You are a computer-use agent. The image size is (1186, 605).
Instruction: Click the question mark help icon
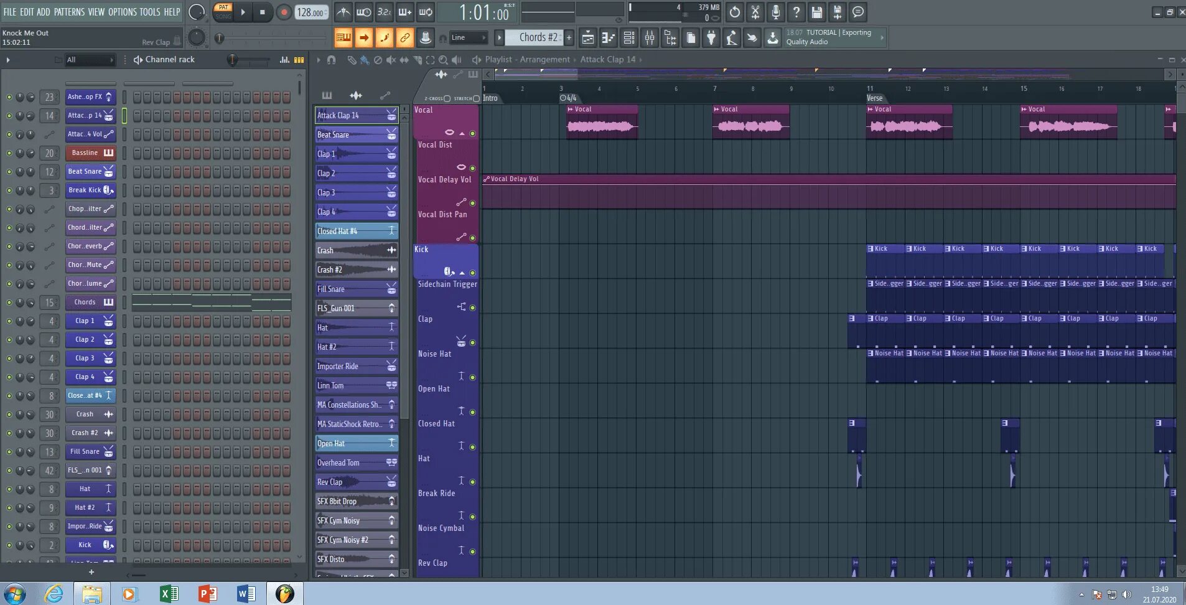pyautogui.click(x=796, y=12)
